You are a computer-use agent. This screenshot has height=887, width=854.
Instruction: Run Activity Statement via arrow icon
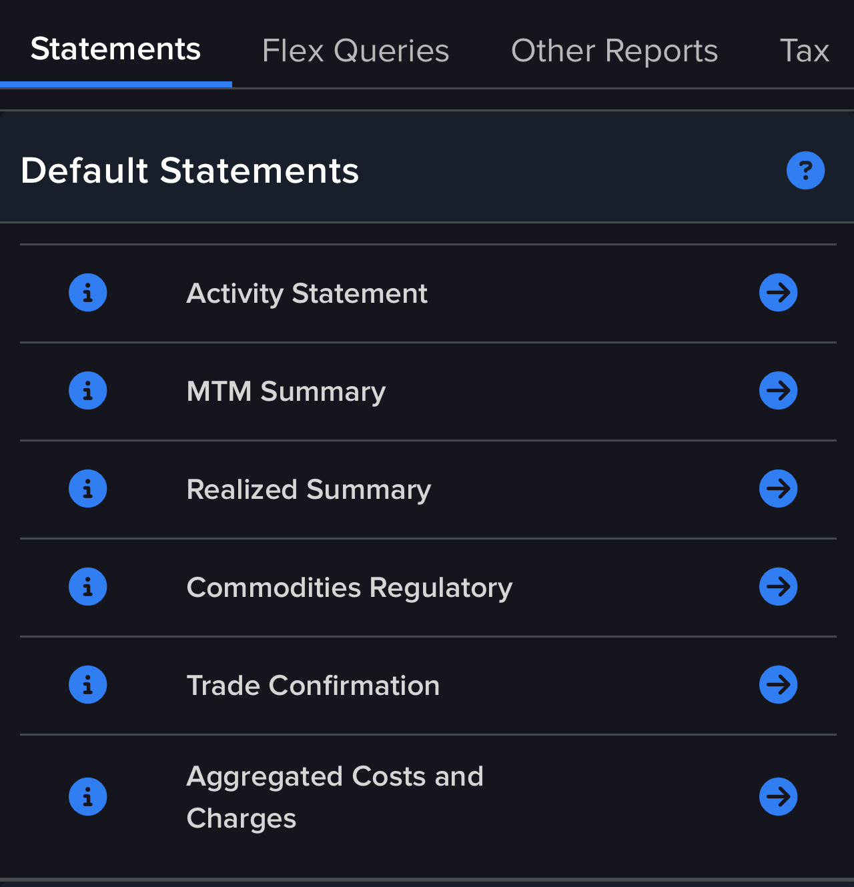tap(779, 293)
